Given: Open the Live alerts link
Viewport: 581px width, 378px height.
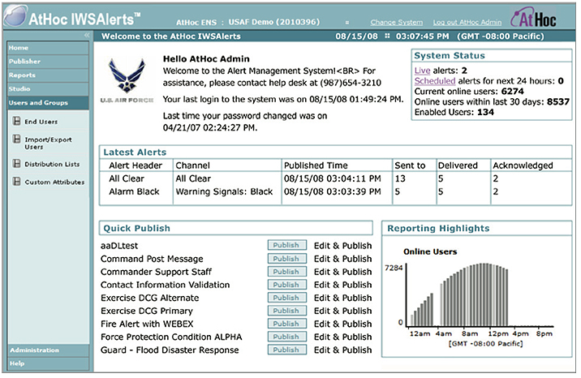Looking at the screenshot, I should 420,71.
